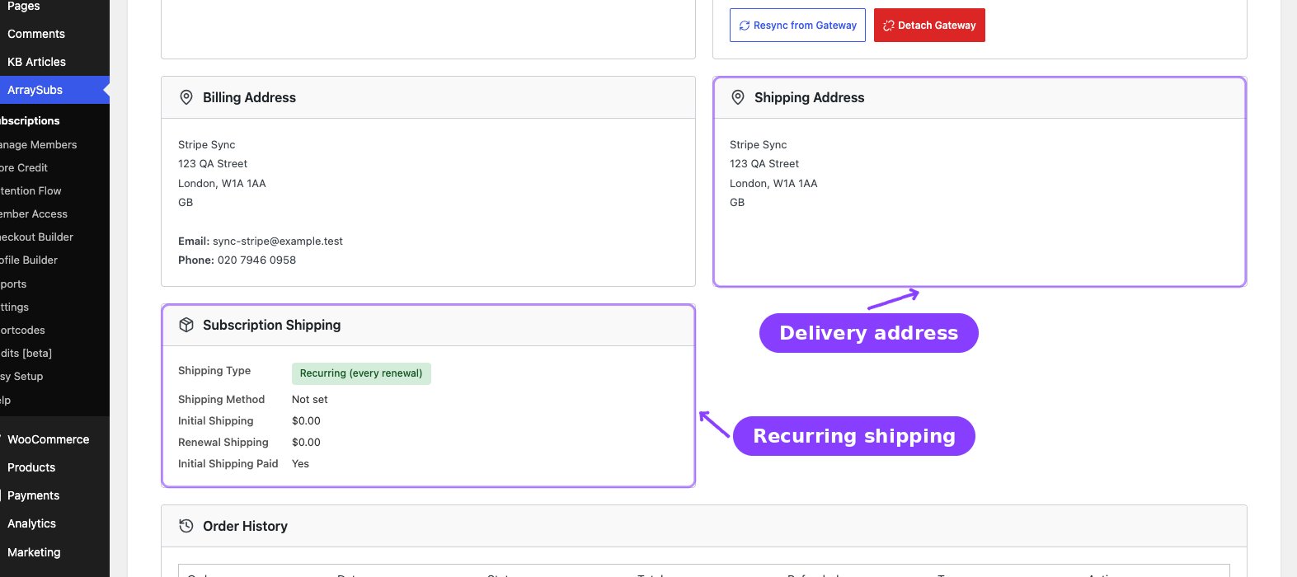Screen dimensions: 1297x577
Task: Click the Recurring (every renewal) badge
Action: [361, 373]
